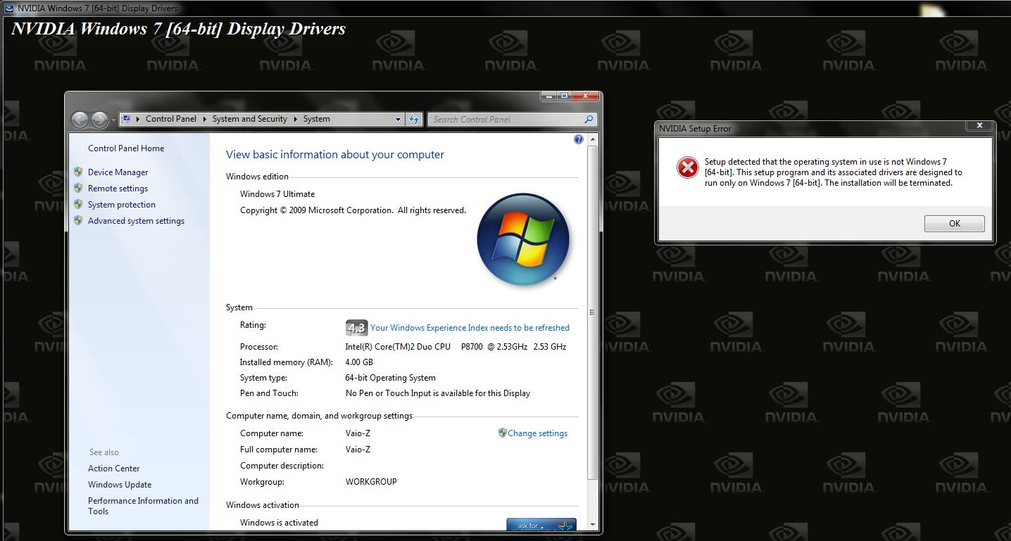Select System and Security breadcrumb
Viewport: 1011px width, 541px height.
pos(250,119)
